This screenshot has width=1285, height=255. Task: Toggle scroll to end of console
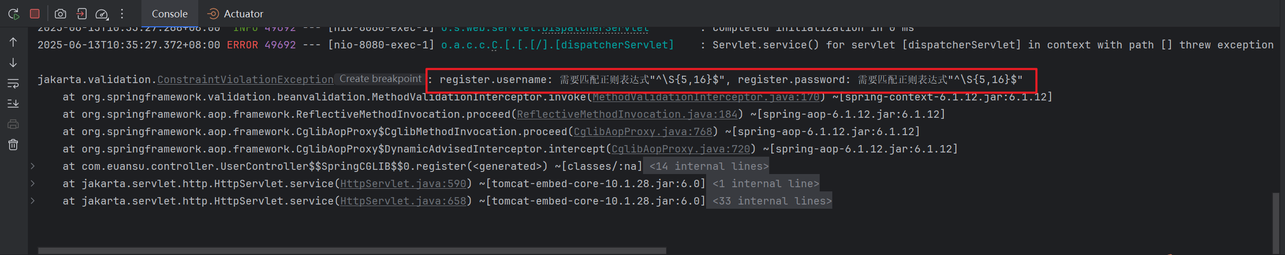[13, 104]
